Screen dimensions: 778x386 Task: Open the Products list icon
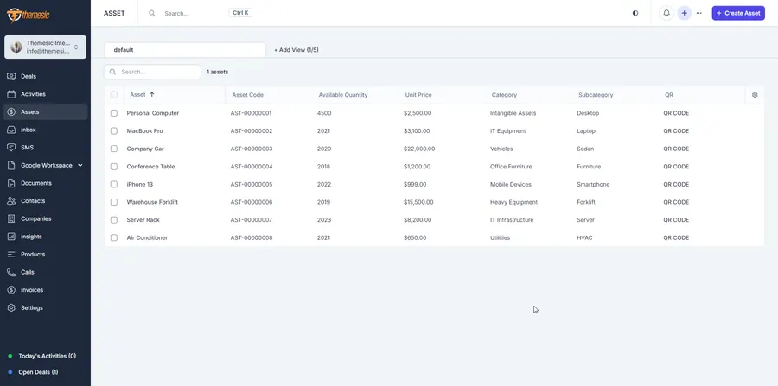11,255
